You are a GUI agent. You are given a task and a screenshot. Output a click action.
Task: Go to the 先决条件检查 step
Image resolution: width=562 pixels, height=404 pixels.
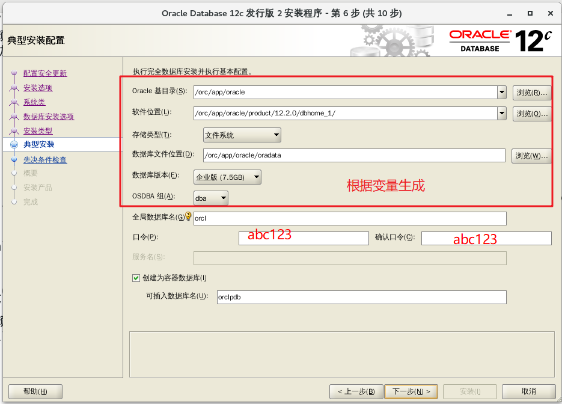point(45,159)
